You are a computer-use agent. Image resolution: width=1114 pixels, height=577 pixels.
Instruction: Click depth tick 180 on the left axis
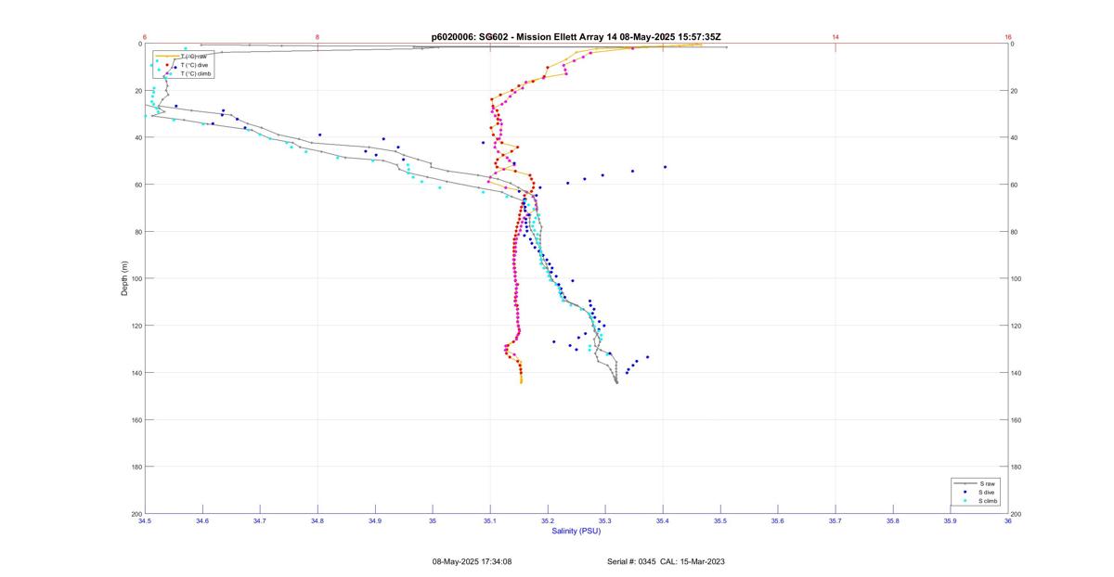tap(136, 467)
